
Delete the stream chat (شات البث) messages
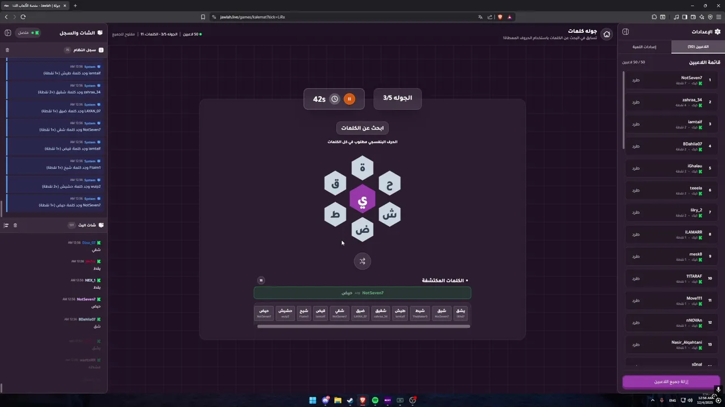15,225
